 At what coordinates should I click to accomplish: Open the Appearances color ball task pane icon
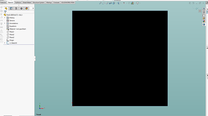point(204,21)
